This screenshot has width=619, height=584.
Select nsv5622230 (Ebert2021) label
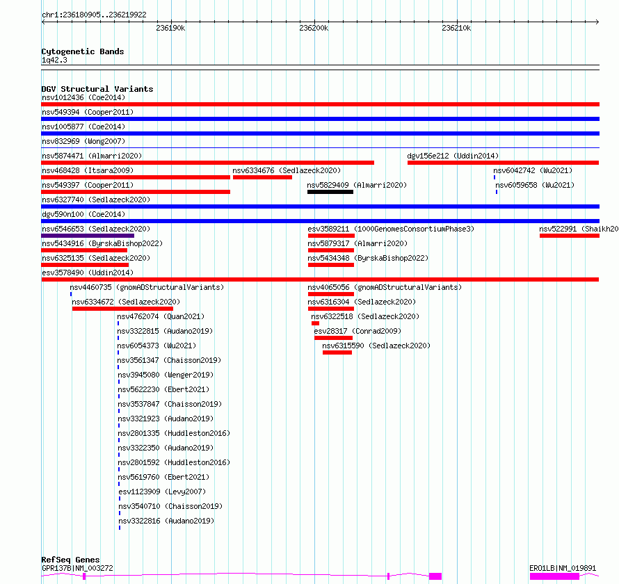[163, 389]
